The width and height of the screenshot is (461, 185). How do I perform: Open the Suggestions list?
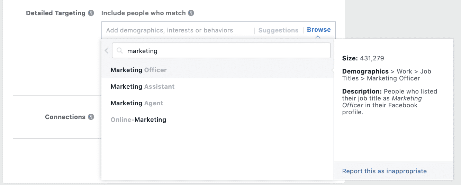click(278, 30)
